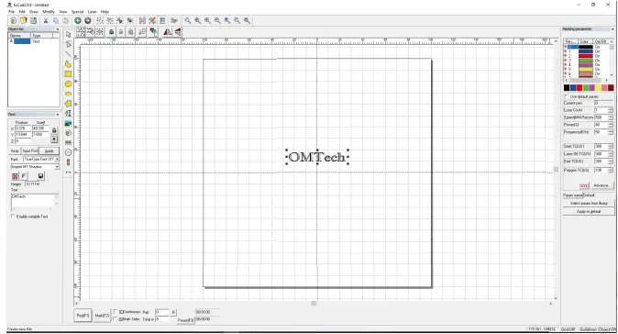
Task: Click the Apply to default button
Action: pyautogui.click(x=589, y=212)
